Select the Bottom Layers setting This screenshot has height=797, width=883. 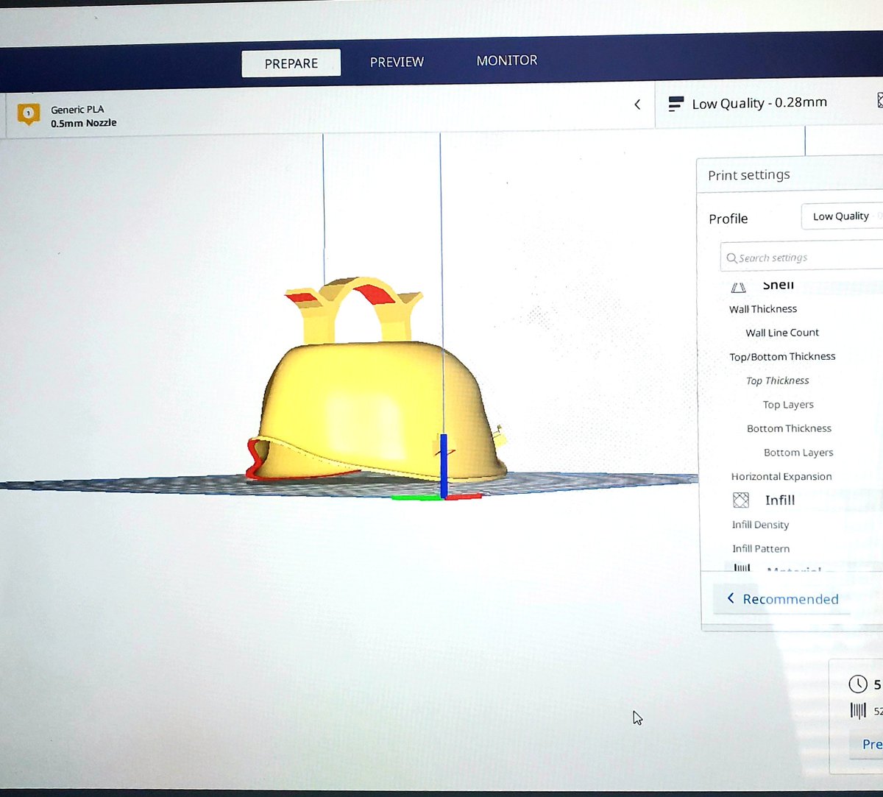[798, 453]
